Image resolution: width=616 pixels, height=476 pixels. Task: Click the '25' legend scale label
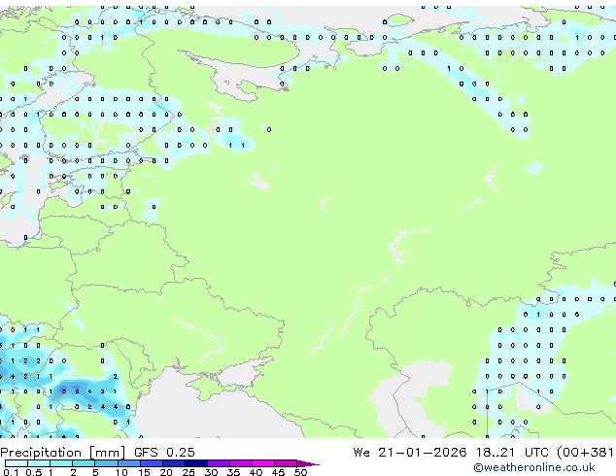(188, 472)
